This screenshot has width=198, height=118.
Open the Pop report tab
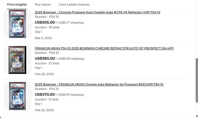(43, 5)
